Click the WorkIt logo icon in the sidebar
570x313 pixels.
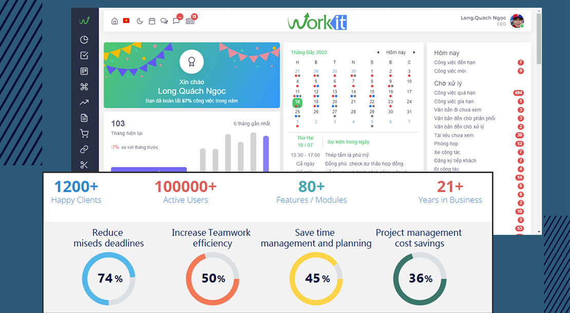coord(84,21)
